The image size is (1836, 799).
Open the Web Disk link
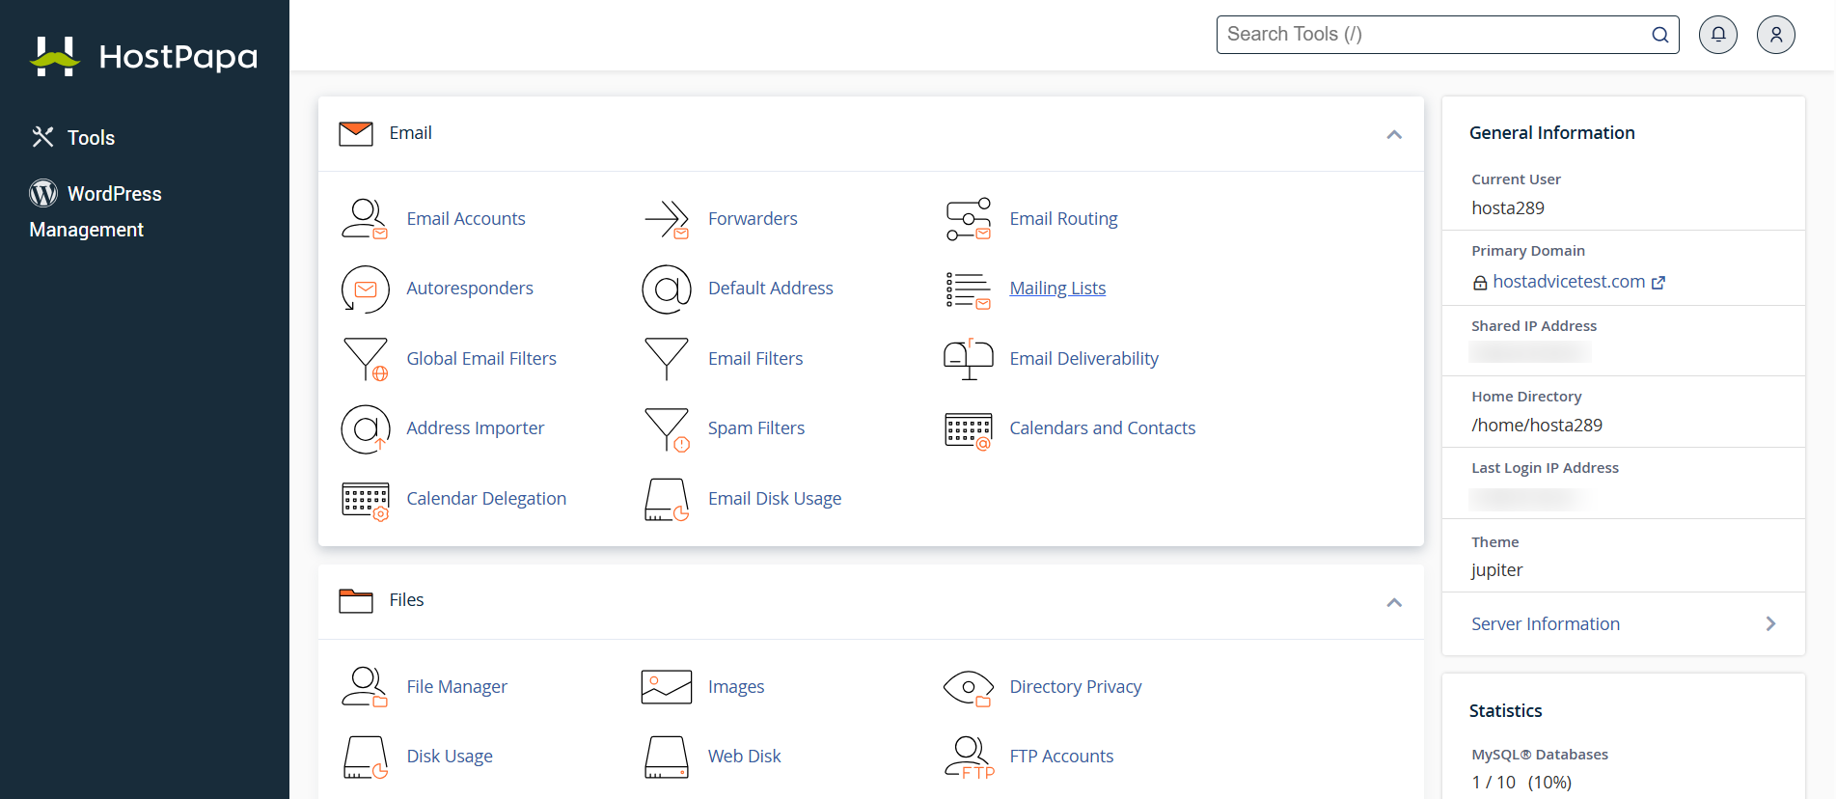click(x=744, y=757)
